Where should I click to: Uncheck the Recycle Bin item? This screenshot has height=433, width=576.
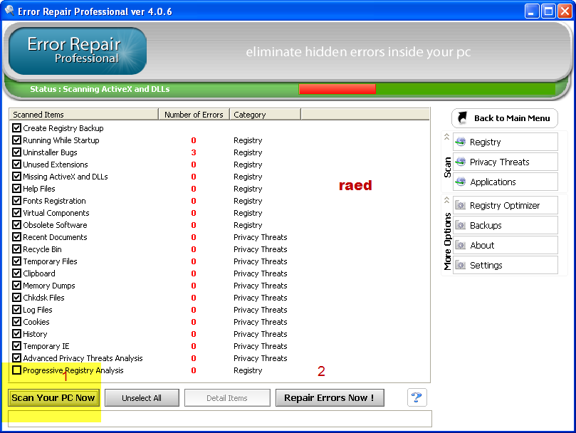(x=16, y=249)
